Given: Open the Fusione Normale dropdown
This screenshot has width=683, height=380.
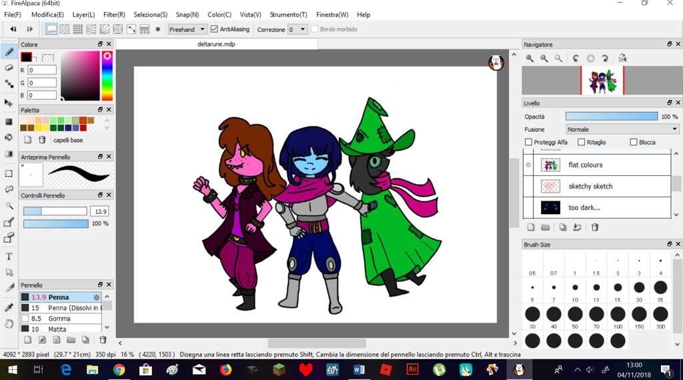Looking at the screenshot, I should [x=622, y=129].
